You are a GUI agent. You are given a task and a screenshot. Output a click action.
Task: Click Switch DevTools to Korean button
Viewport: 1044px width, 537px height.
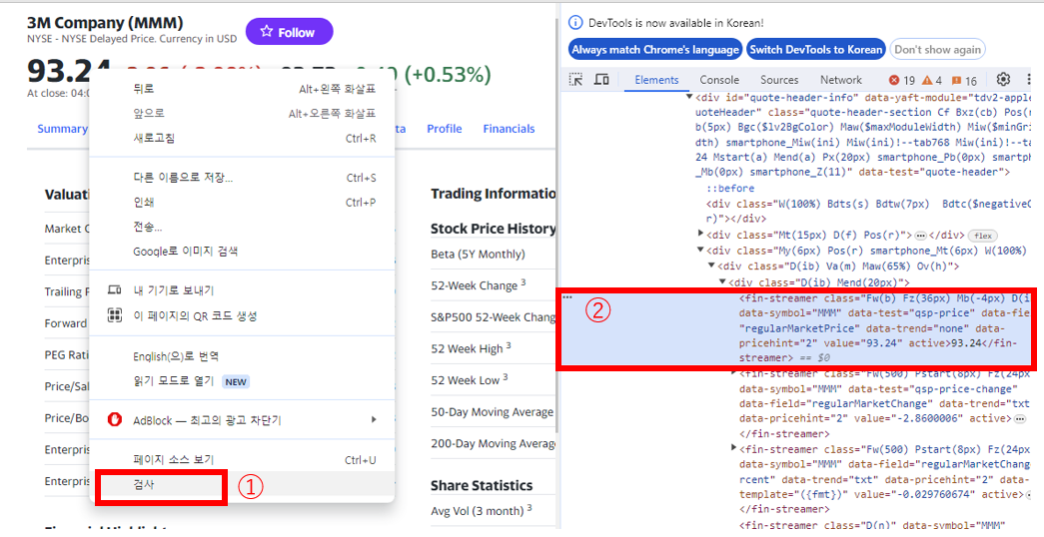pos(815,49)
